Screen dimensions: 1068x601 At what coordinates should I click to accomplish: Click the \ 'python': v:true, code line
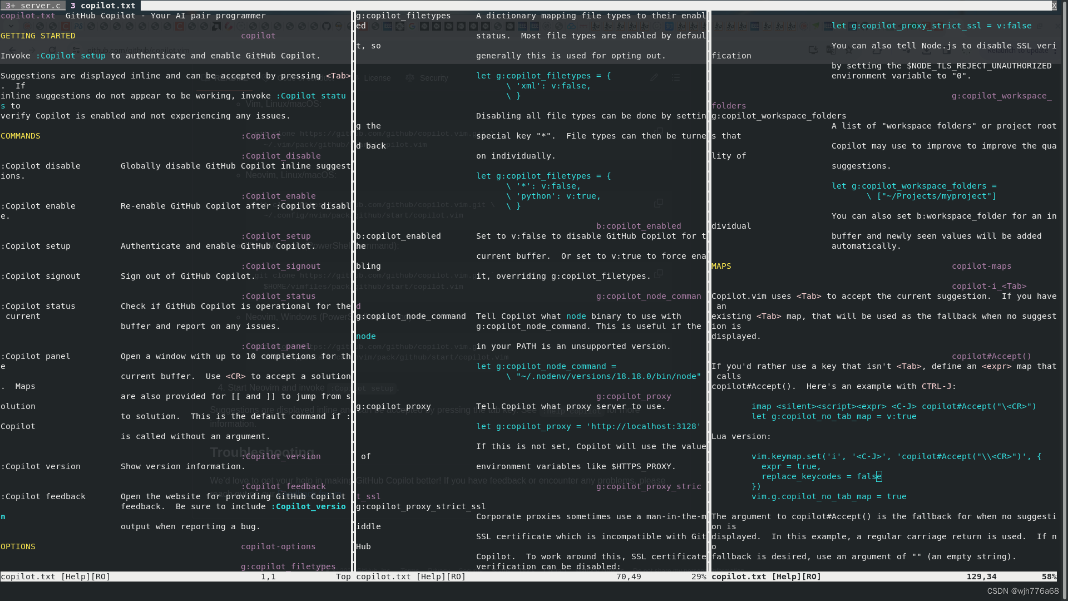point(553,196)
